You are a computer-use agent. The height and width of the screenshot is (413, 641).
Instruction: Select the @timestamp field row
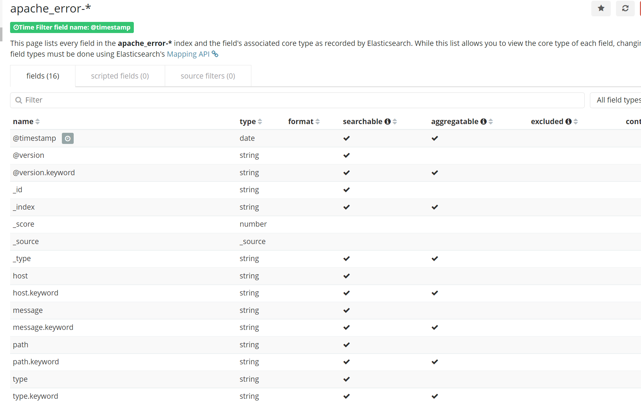pyautogui.click(x=325, y=138)
